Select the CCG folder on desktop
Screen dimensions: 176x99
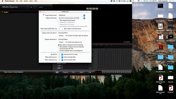pos(170,67)
